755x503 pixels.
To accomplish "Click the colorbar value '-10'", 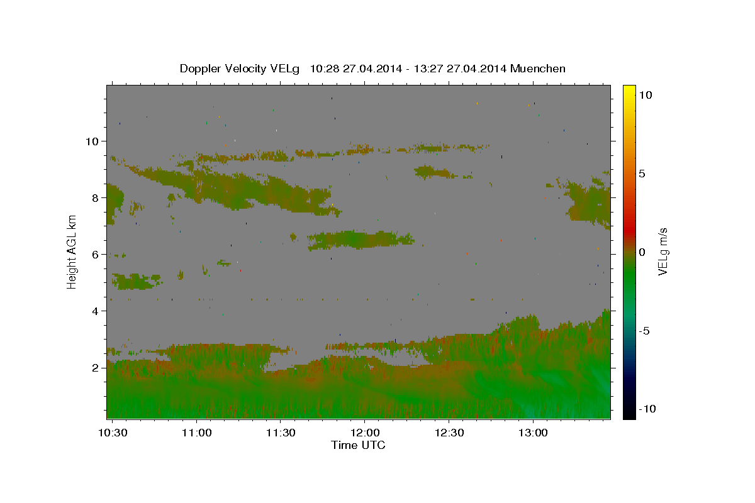I will (647, 409).
